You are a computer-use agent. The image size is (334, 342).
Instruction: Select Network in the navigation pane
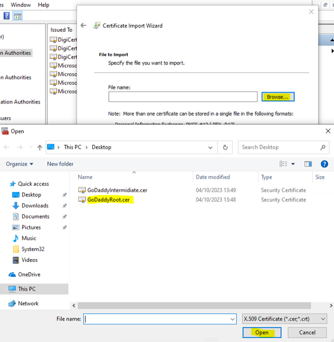point(28,303)
